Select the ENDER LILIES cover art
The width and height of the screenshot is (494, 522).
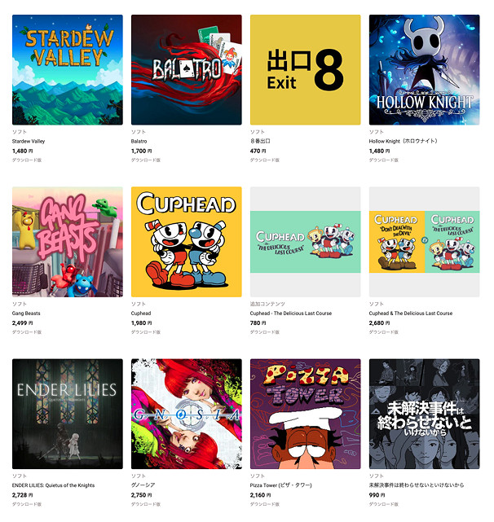(68, 415)
